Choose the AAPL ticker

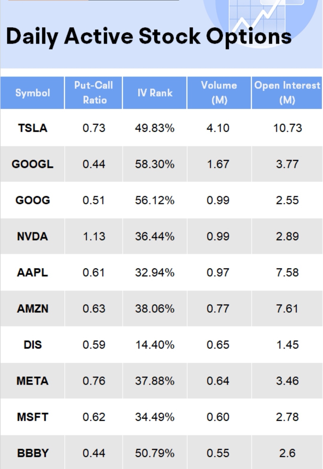(x=33, y=273)
